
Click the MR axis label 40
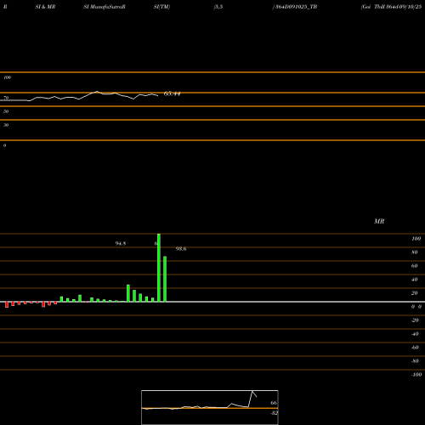[415, 280]
